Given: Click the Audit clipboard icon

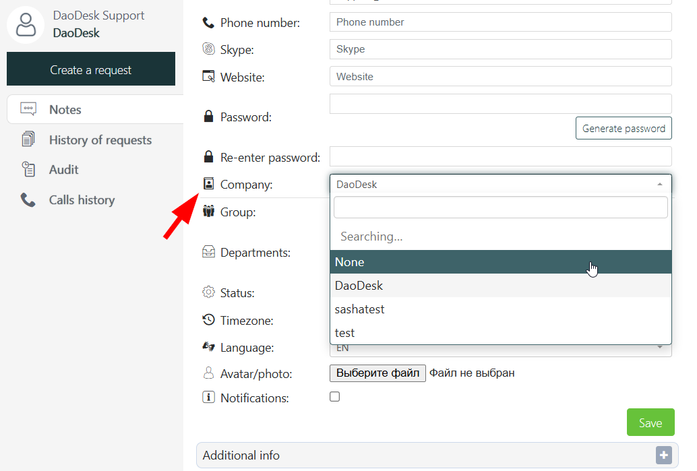Looking at the screenshot, I should (x=28, y=169).
